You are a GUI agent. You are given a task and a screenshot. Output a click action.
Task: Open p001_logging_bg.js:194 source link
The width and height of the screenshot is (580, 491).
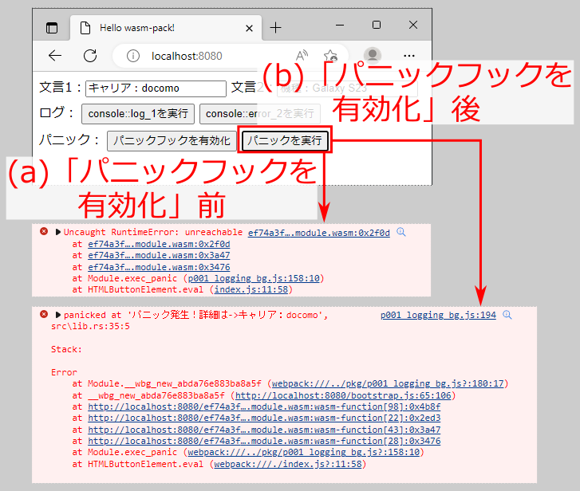[438, 315]
